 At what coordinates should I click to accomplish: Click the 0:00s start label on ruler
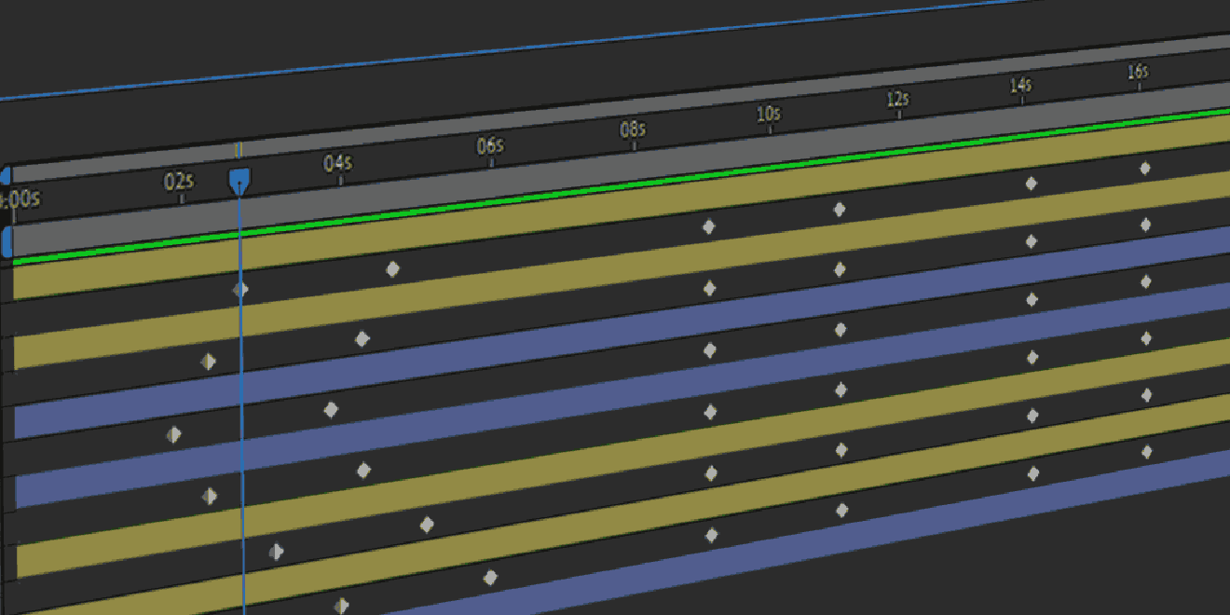[x=20, y=199]
